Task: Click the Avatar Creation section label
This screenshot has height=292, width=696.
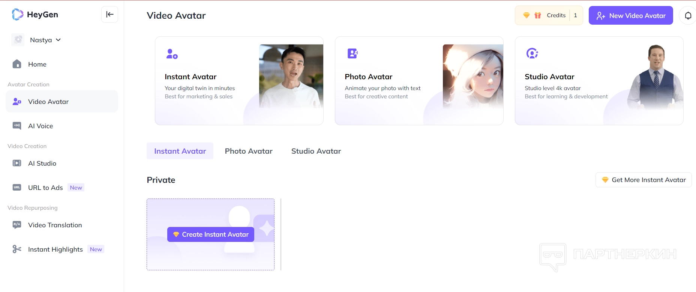Action: (28, 84)
